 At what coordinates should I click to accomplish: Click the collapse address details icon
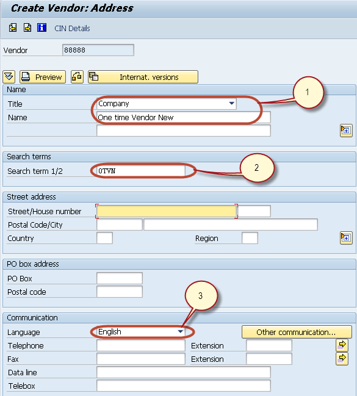pyautogui.click(x=9, y=77)
